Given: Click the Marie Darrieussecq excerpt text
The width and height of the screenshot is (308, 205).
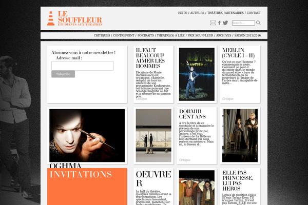Looking at the screenshot, I should [153, 85].
